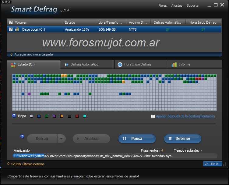The width and height of the screenshot is (229, 185).
Task: Click the help icon beside Defrag button
Action: point(22,136)
